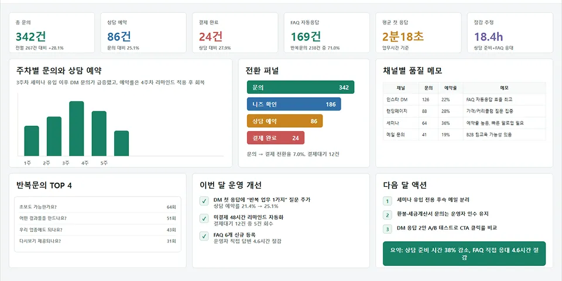Screen dimensions: 562x281
Task: Click the 메모 column header
Action: 504,88
